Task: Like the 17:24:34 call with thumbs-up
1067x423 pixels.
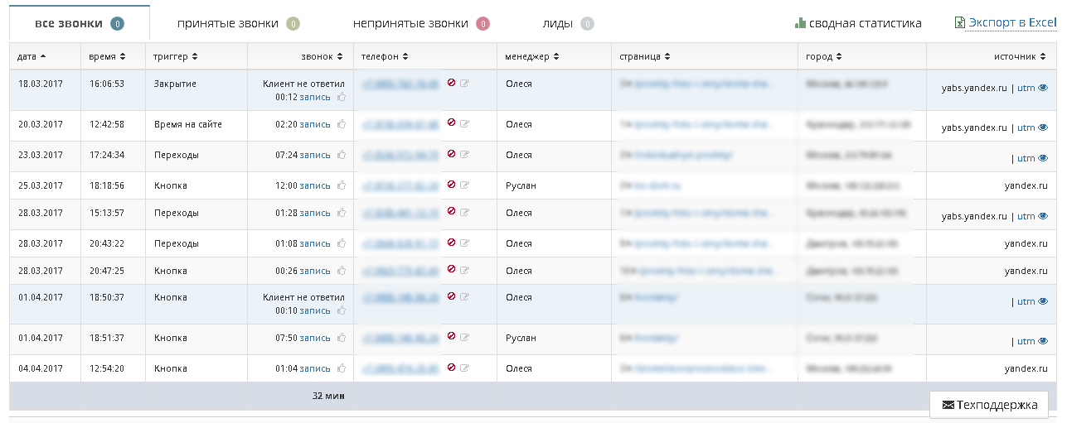Action: (x=342, y=155)
